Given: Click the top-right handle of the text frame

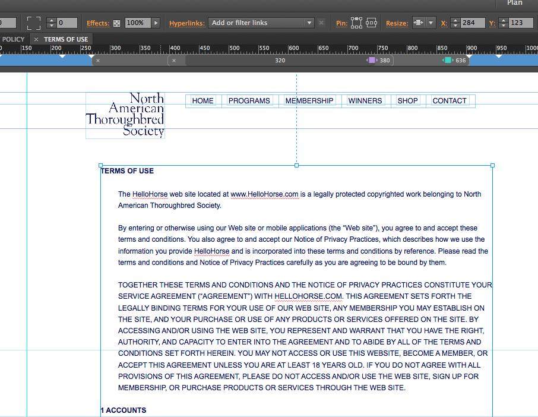Looking at the screenshot, I should [x=492, y=165].
